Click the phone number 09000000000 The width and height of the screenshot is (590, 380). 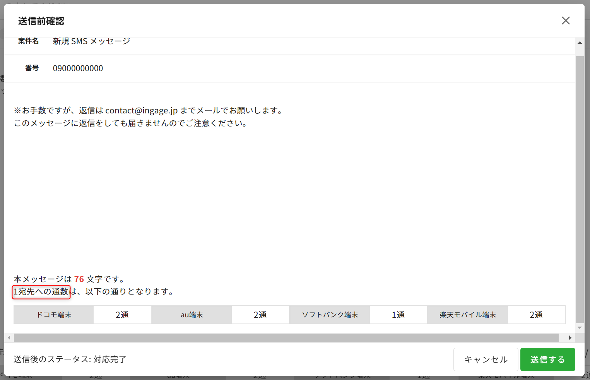pos(78,68)
